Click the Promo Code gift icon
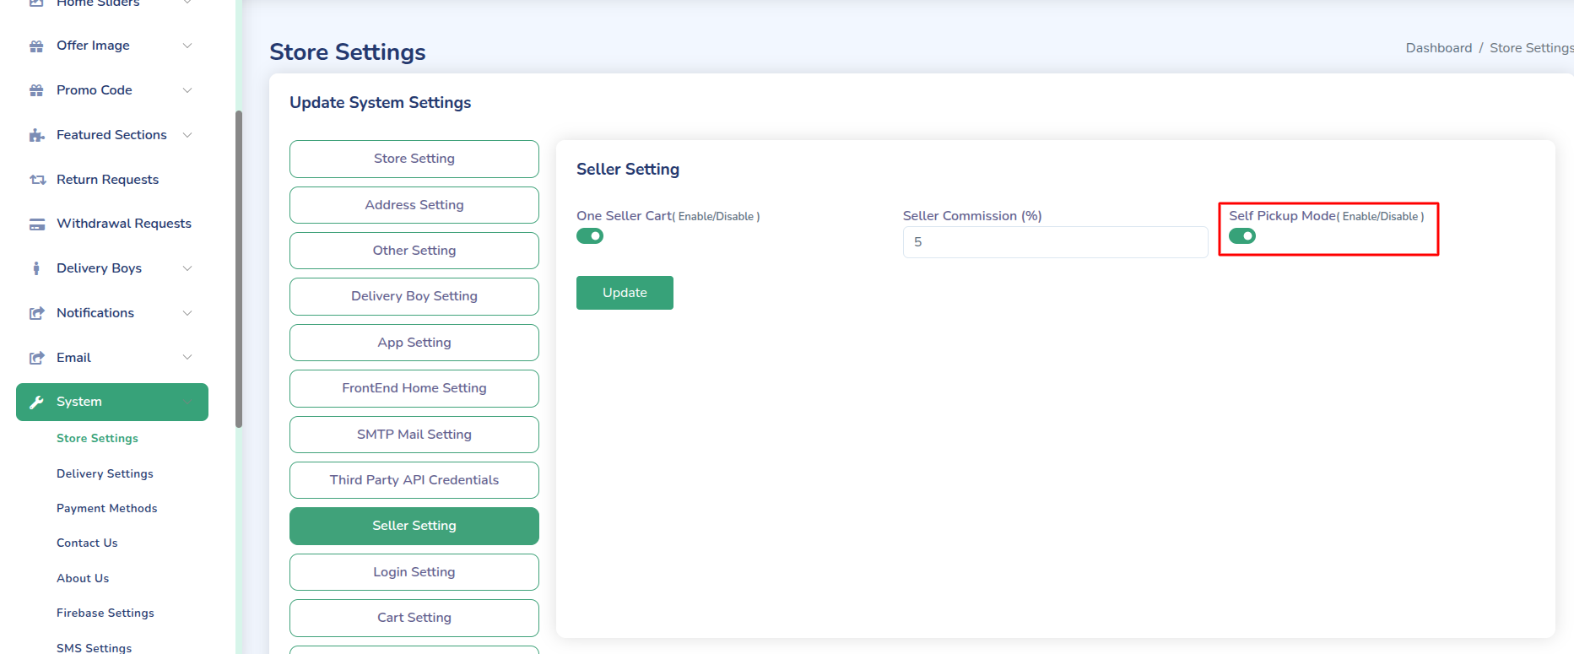Image resolution: width=1574 pixels, height=654 pixels. pyautogui.click(x=36, y=90)
